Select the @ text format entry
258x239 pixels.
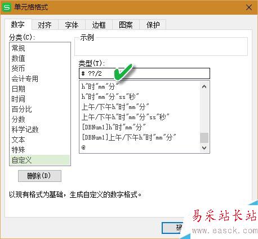[140, 147]
